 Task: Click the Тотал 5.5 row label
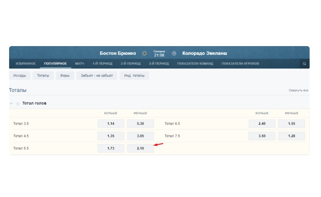[21, 148]
